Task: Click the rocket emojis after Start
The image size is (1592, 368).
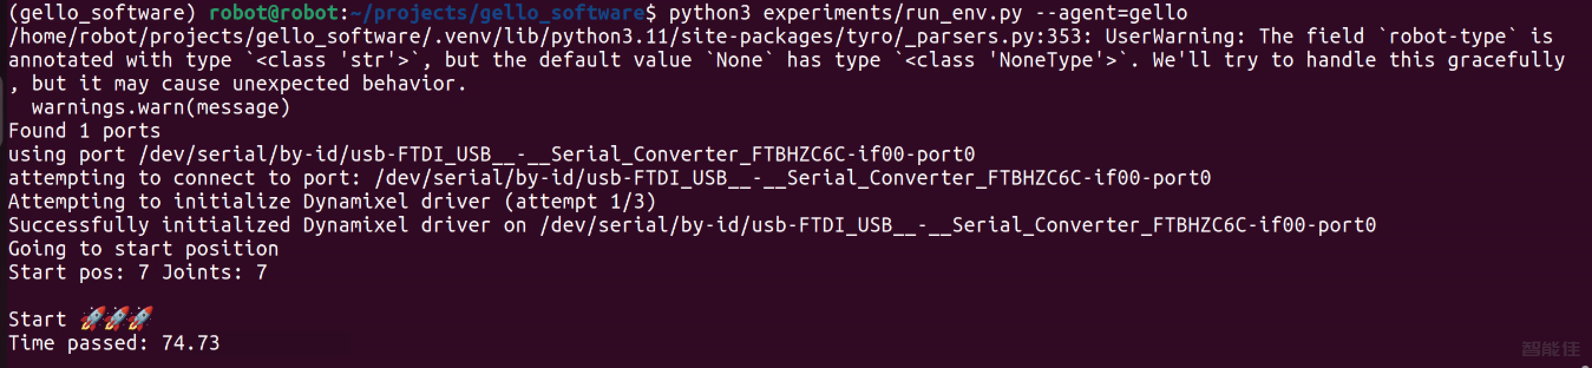Action: [x=116, y=318]
